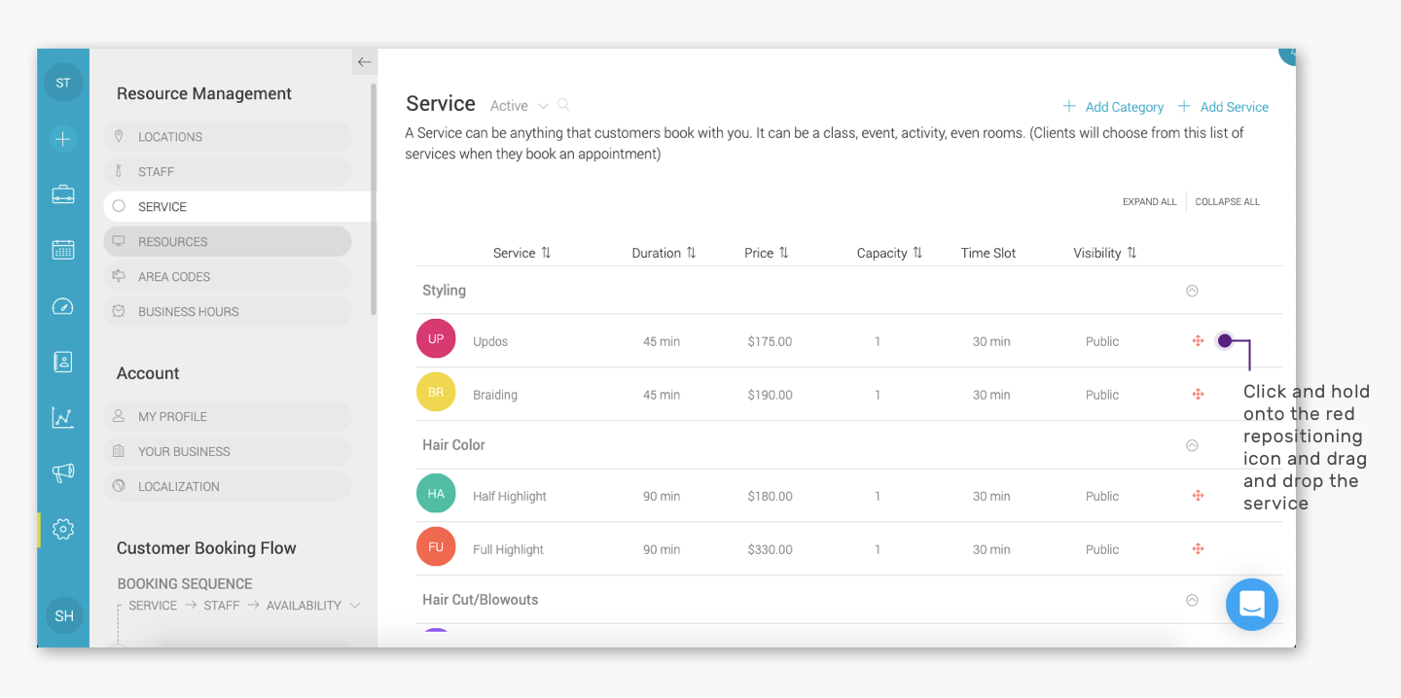Click the search icon beside Active

click(x=563, y=105)
